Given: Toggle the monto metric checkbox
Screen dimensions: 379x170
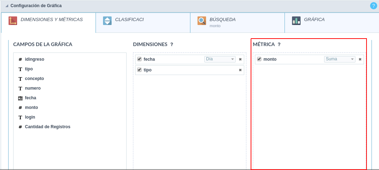Looking at the screenshot, I should coord(259,59).
